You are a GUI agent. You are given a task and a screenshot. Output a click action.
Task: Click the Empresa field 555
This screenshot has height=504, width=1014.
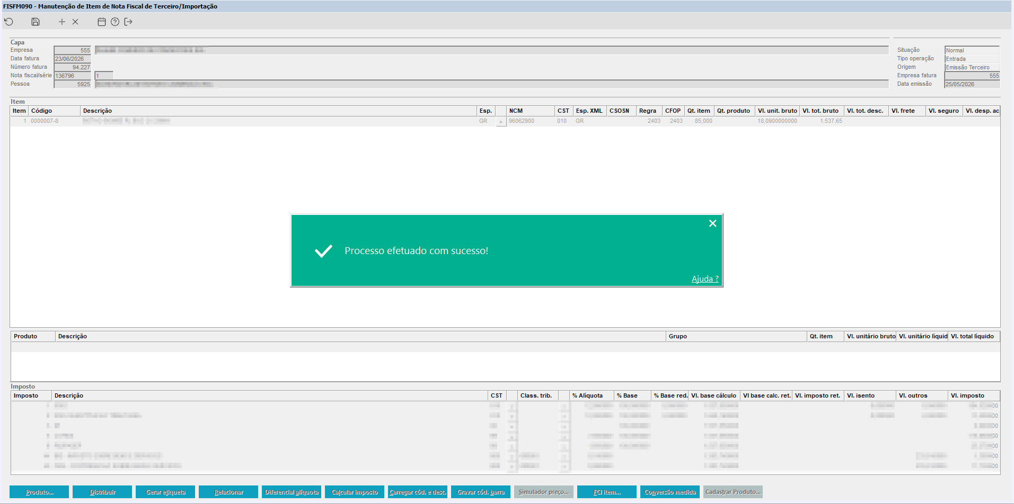(73, 50)
